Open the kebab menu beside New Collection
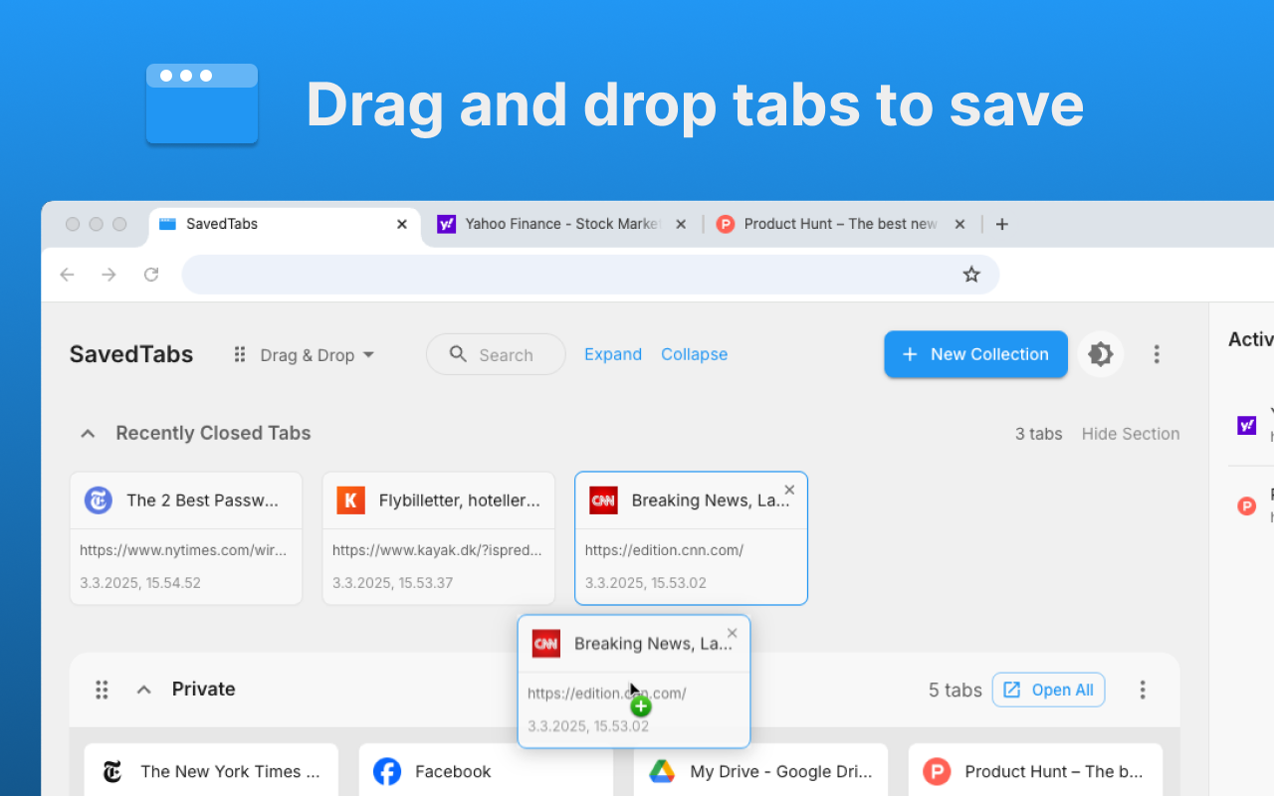Image resolution: width=1274 pixels, height=796 pixels. (1157, 354)
